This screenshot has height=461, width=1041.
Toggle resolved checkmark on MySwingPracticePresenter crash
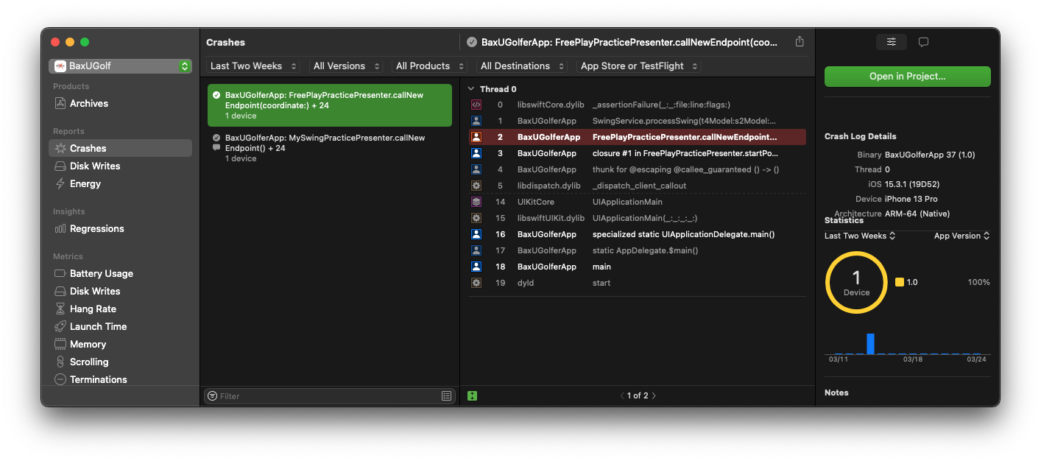[x=216, y=138]
